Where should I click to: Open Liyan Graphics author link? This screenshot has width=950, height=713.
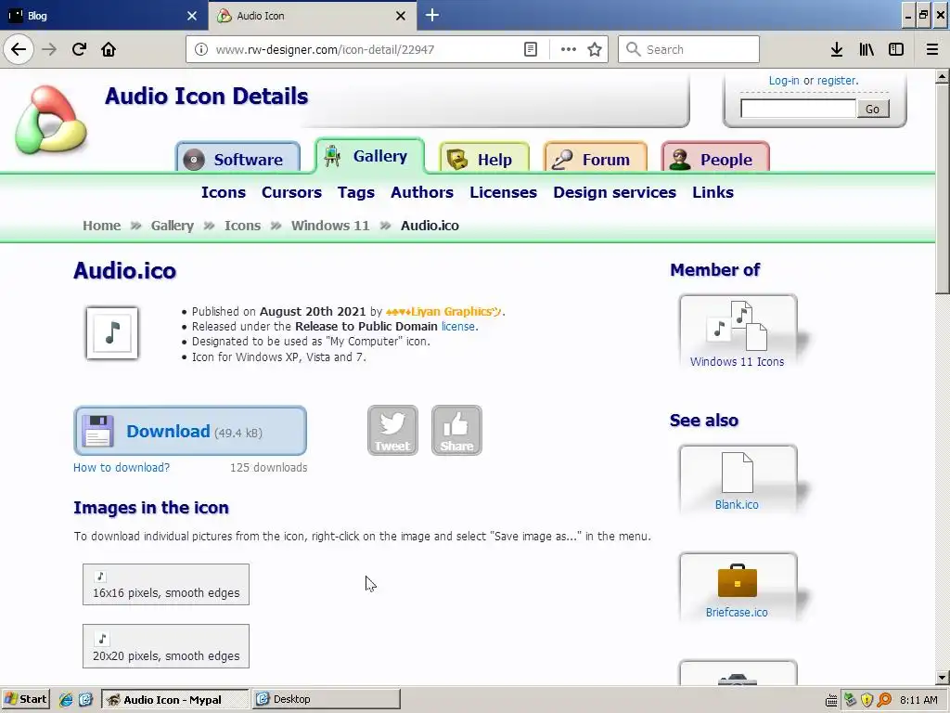click(443, 312)
